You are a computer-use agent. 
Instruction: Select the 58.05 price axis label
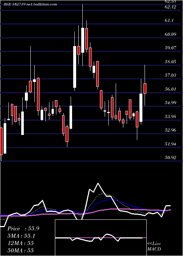click(171, 61)
